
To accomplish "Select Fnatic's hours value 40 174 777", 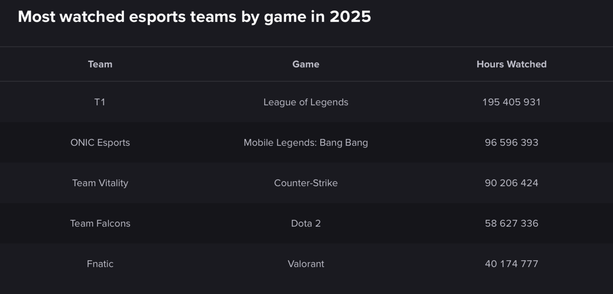I will tap(511, 264).
